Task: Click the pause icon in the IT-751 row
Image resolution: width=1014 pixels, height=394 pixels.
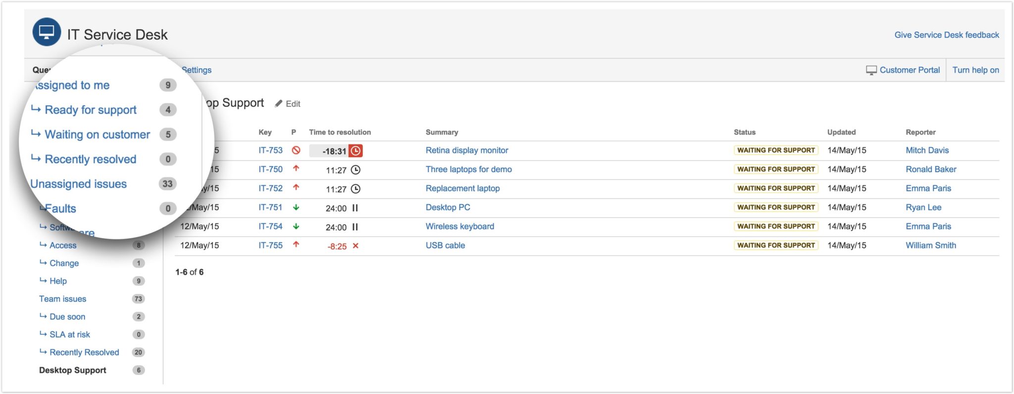Action: pyautogui.click(x=355, y=208)
